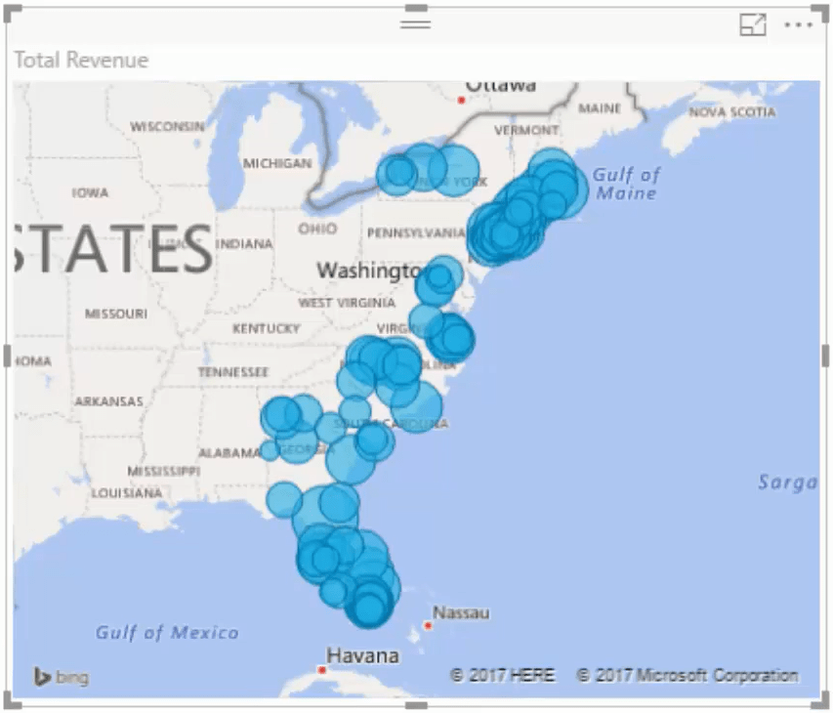Click the Bing logo on the map
The width and height of the screenshot is (833, 713).
tap(62, 678)
